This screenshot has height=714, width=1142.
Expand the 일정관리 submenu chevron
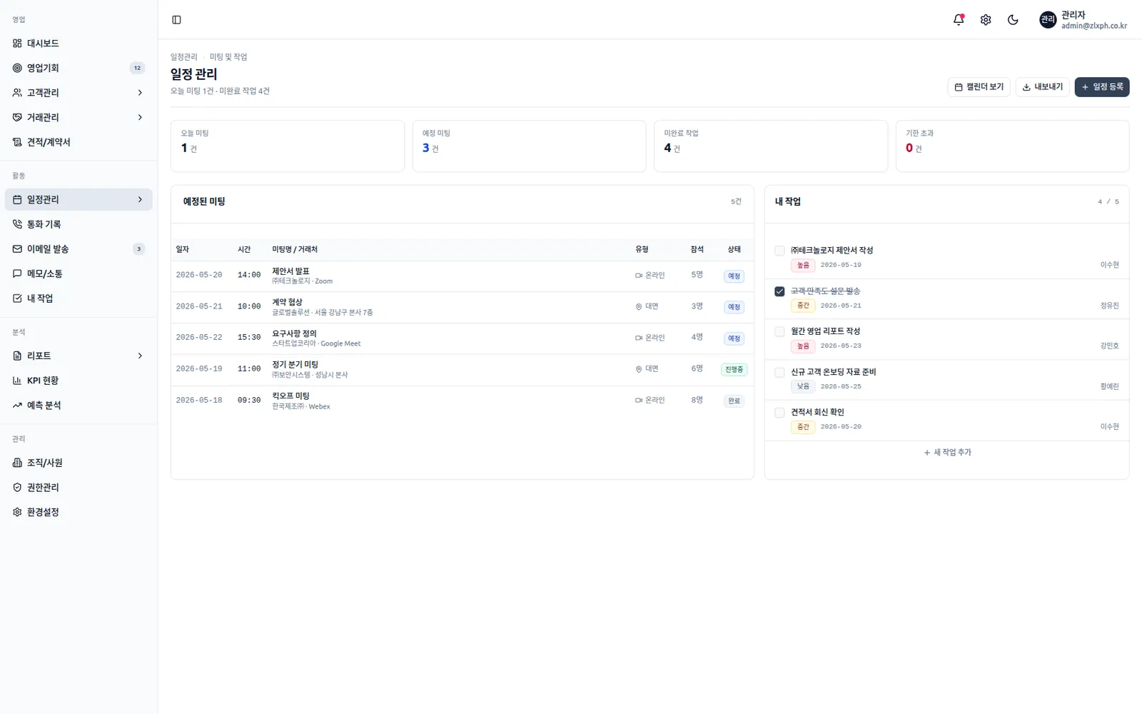pyautogui.click(x=140, y=200)
